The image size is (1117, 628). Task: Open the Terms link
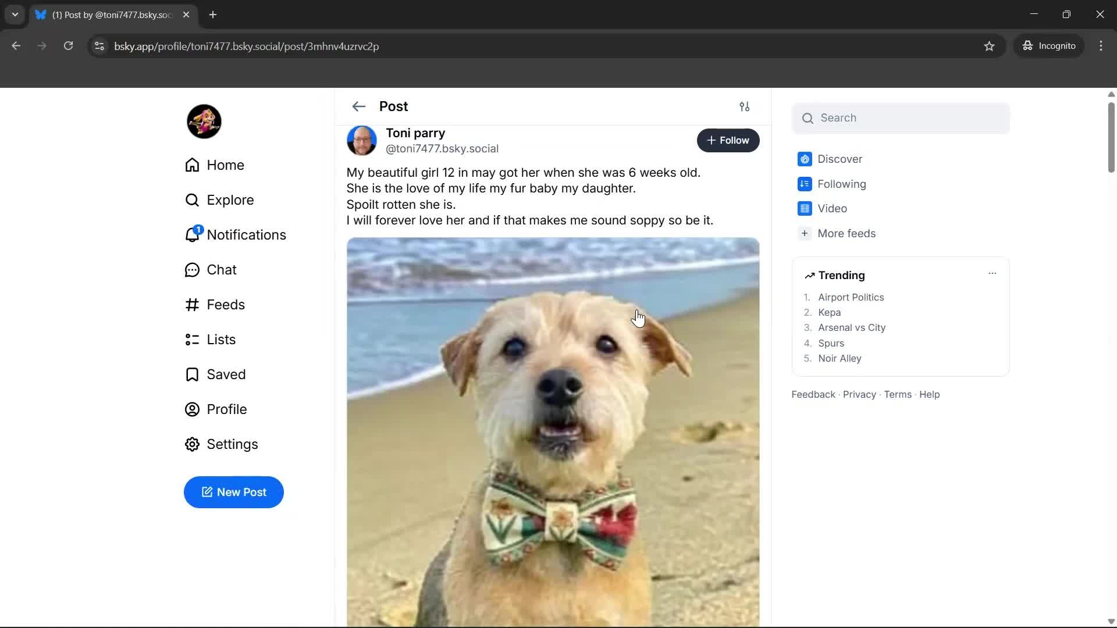coord(898,394)
